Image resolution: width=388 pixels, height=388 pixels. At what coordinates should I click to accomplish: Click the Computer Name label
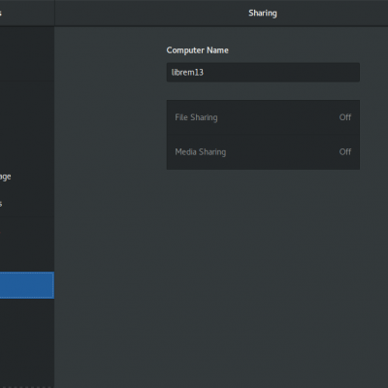coord(197,50)
